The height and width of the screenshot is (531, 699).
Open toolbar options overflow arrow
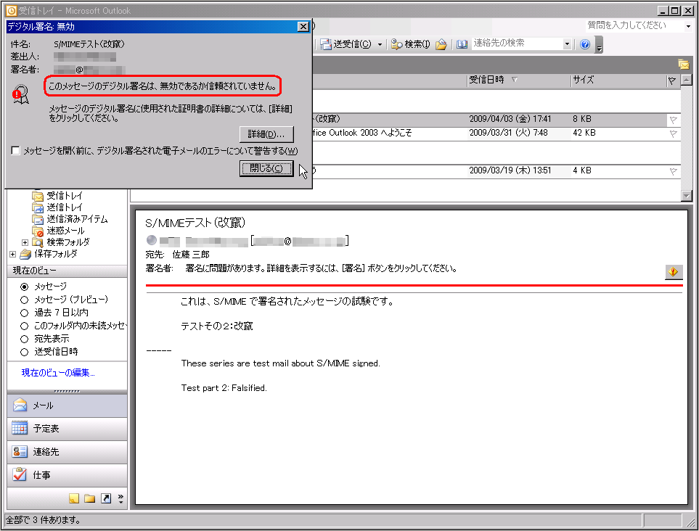click(599, 44)
